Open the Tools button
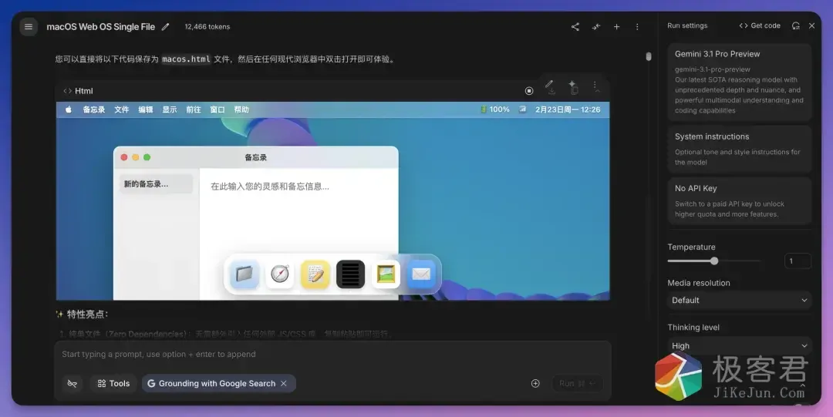The image size is (833, 417). click(x=113, y=384)
